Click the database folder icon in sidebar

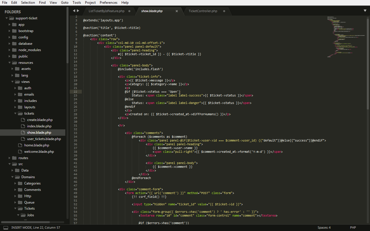point(14,44)
